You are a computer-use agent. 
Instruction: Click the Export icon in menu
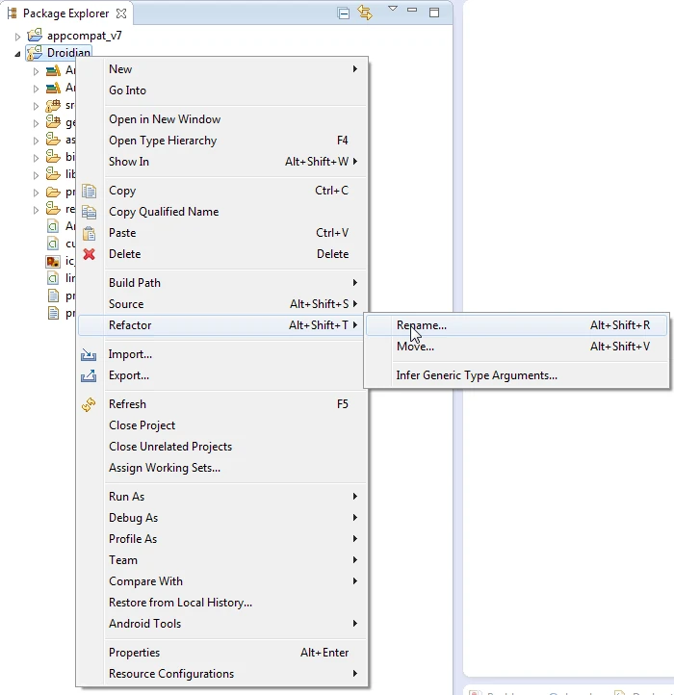point(89,375)
